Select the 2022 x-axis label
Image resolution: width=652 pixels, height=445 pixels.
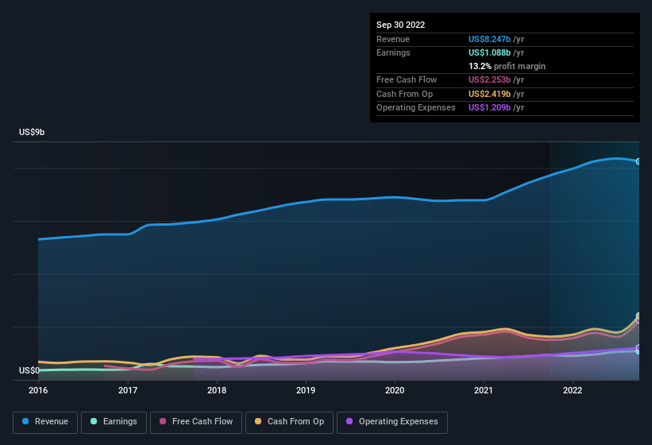point(573,390)
